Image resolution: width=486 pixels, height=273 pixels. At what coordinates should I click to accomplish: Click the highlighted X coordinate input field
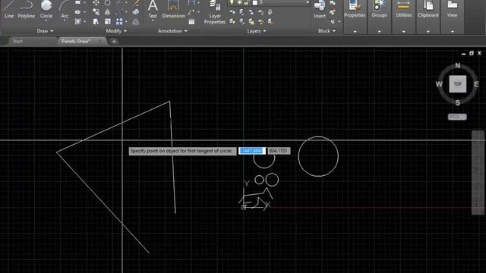click(x=251, y=151)
